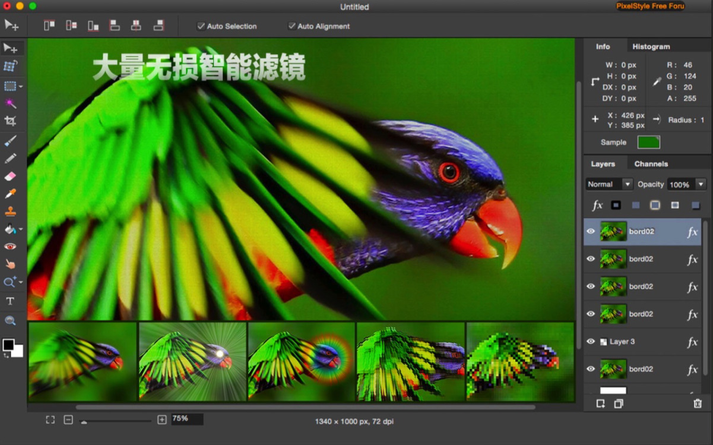The width and height of the screenshot is (713, 445).
Task: Select the Move tool in the left toolbar
Action: tap(11, 48)
